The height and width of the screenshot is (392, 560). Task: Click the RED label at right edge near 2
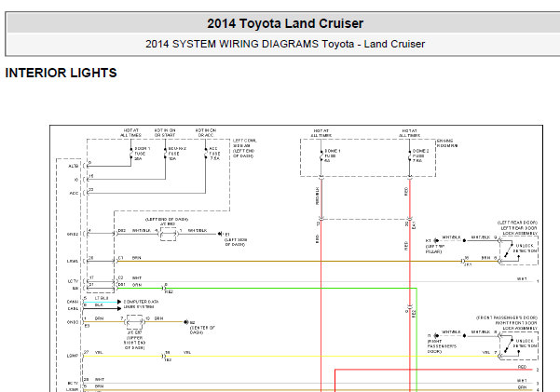click(x=522, y=367)
